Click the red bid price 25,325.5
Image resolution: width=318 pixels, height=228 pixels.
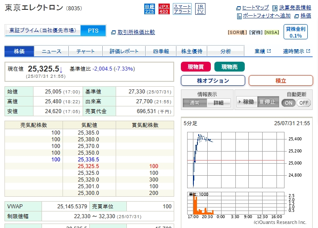(88, 166)
